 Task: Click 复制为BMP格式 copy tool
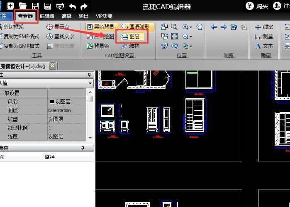pyautogui.click(x=19, y=46)
